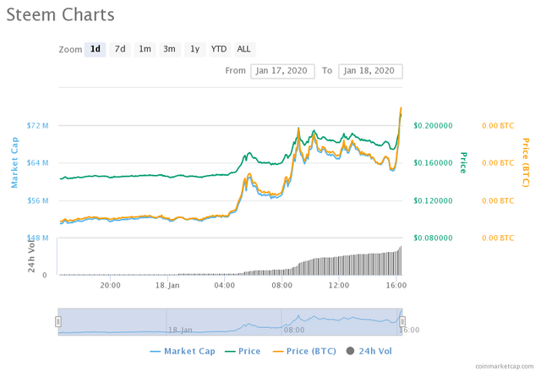Switch zoom to 3m
The image size is (541, 372).
coord(170,49)
